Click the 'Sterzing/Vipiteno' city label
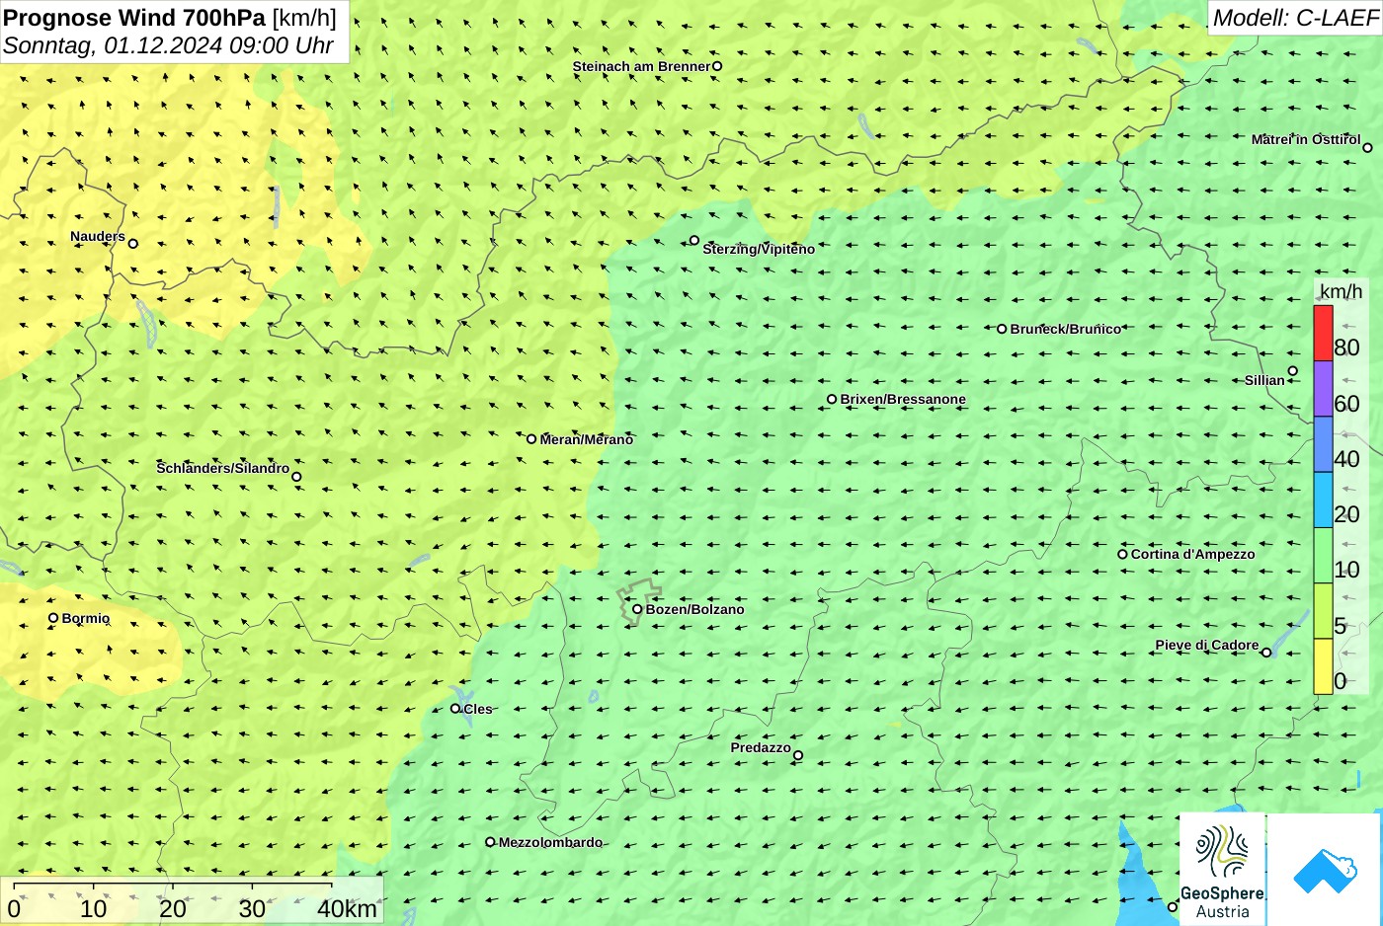 click(x=759, y=249)
